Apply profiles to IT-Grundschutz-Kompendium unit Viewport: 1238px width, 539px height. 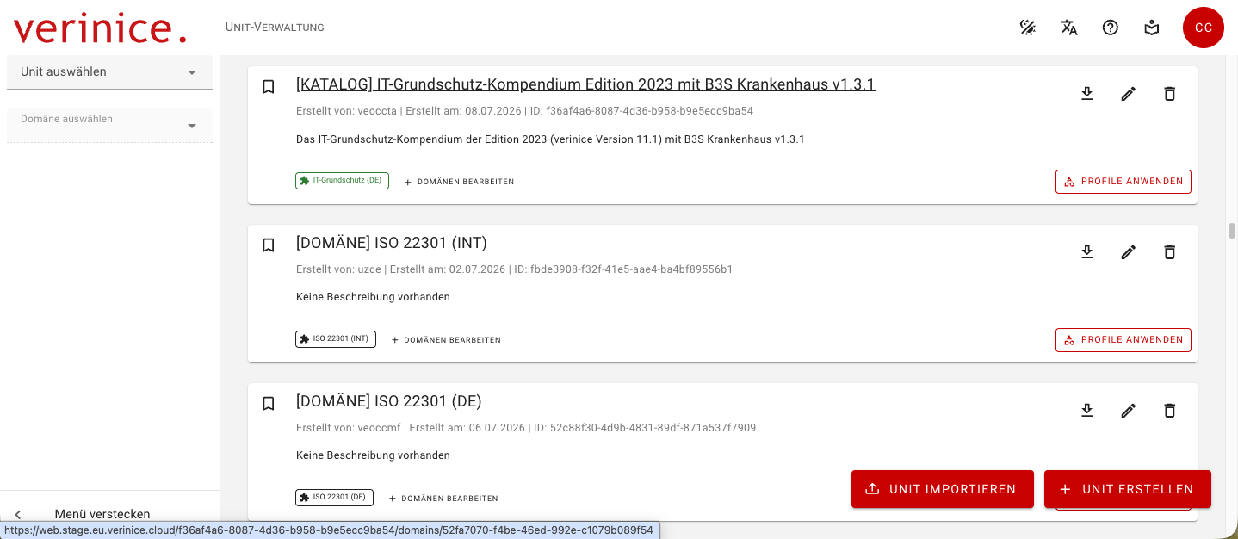1123,182
